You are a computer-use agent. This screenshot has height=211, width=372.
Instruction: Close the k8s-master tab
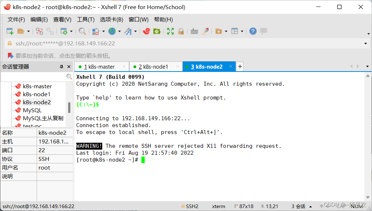(124, 66)
